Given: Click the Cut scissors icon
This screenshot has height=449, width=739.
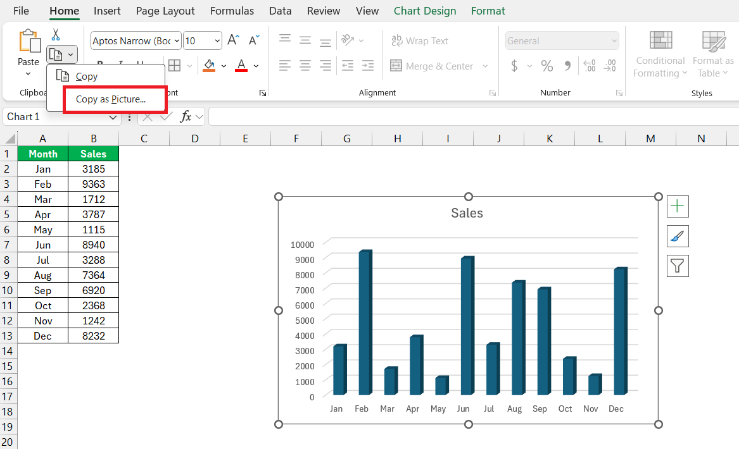Looking at the screenshot, I should click(x=56, y=34).
